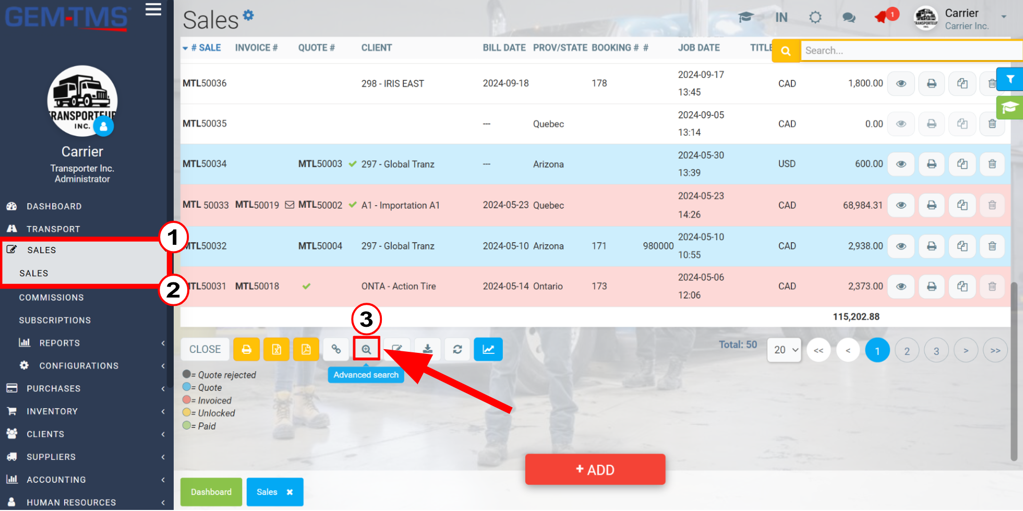This screenshot has height=511, width=1023.
Task: Click the red ADD button
Action: click(x=595, y=469)
